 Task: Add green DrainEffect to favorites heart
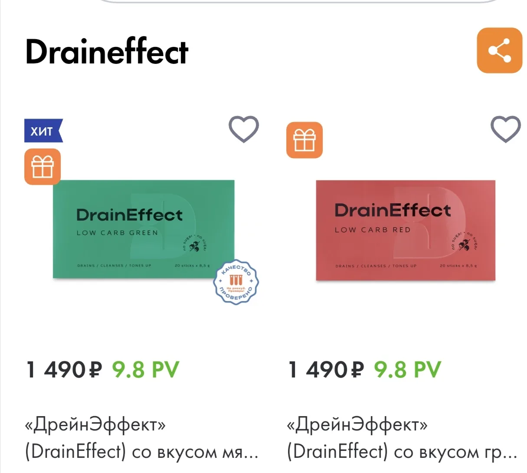point(244,129)
